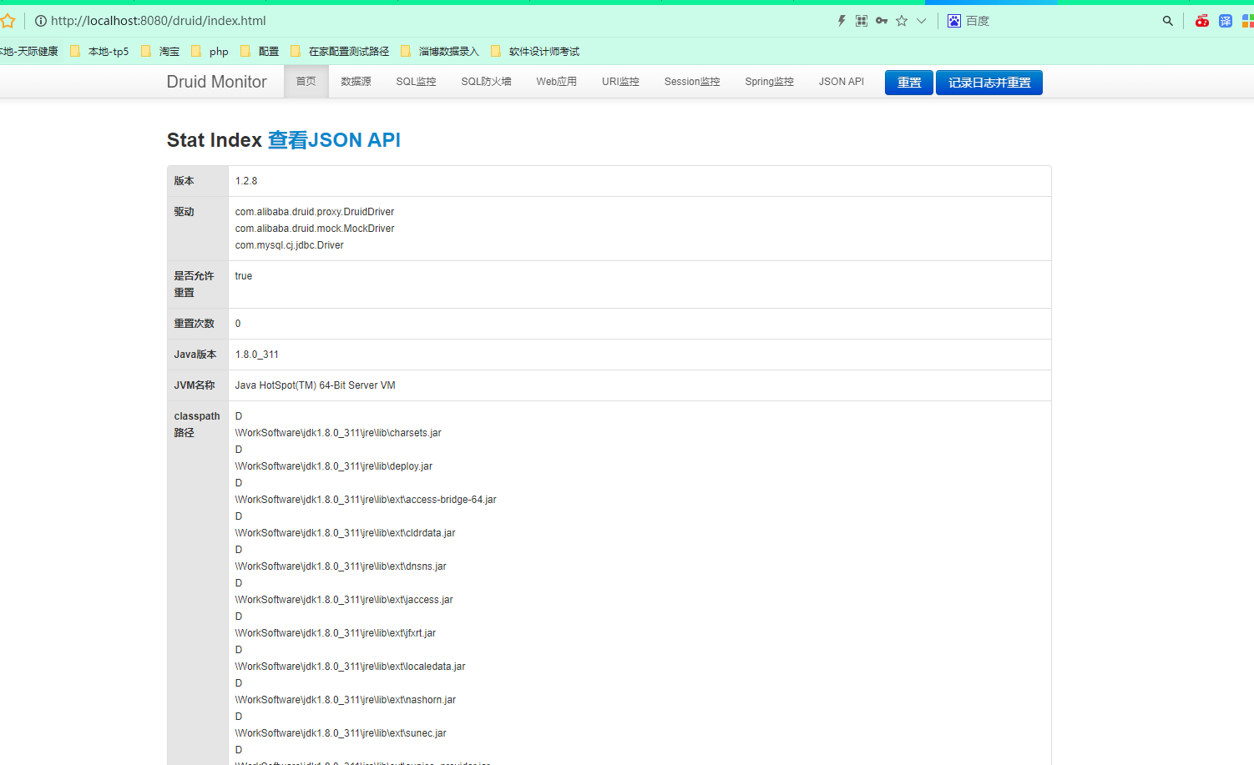Click the nashorn.jar classpath entry
Viewport: 1254px width, 765px height.
(346, 700)
